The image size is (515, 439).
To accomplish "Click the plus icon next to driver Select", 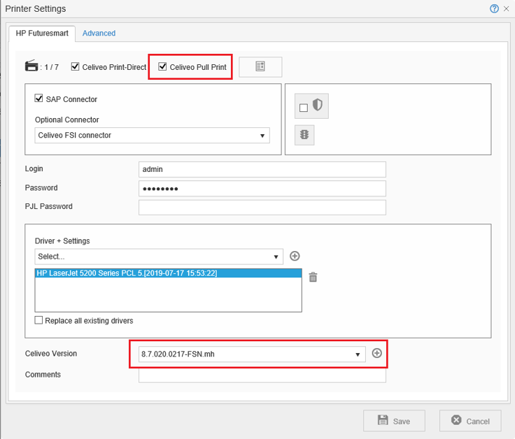I will (295, 257).
